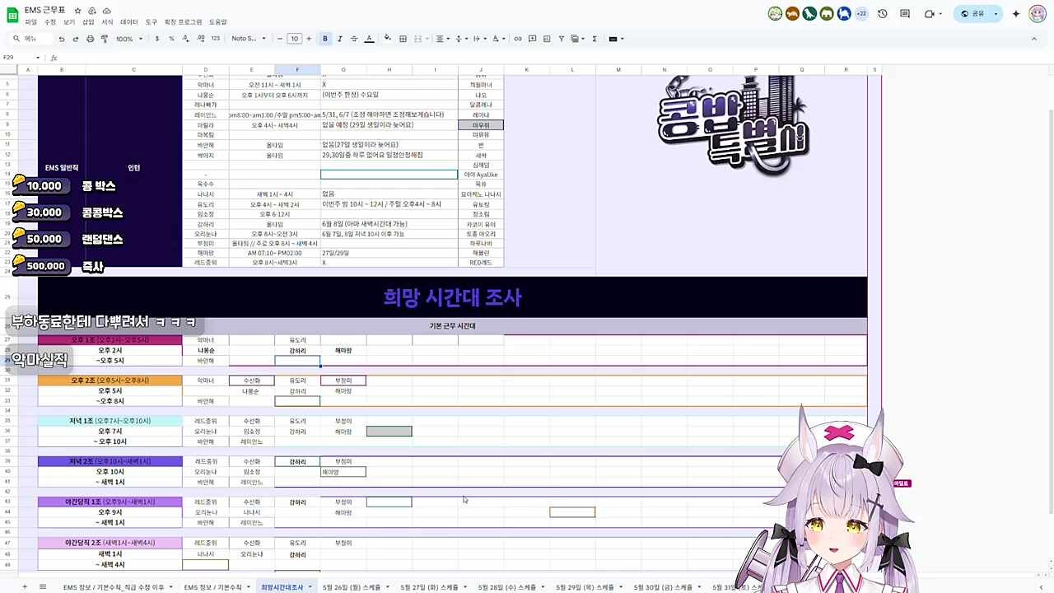Add a comment from the toolbar
Screen dimensions: 1054x593
click(533, 39)
